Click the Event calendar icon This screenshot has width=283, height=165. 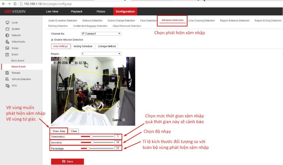click(x=7, y=54)
